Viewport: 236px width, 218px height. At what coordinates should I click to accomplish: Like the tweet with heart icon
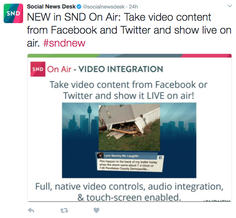pyautogui.click(x=97, y=210)
